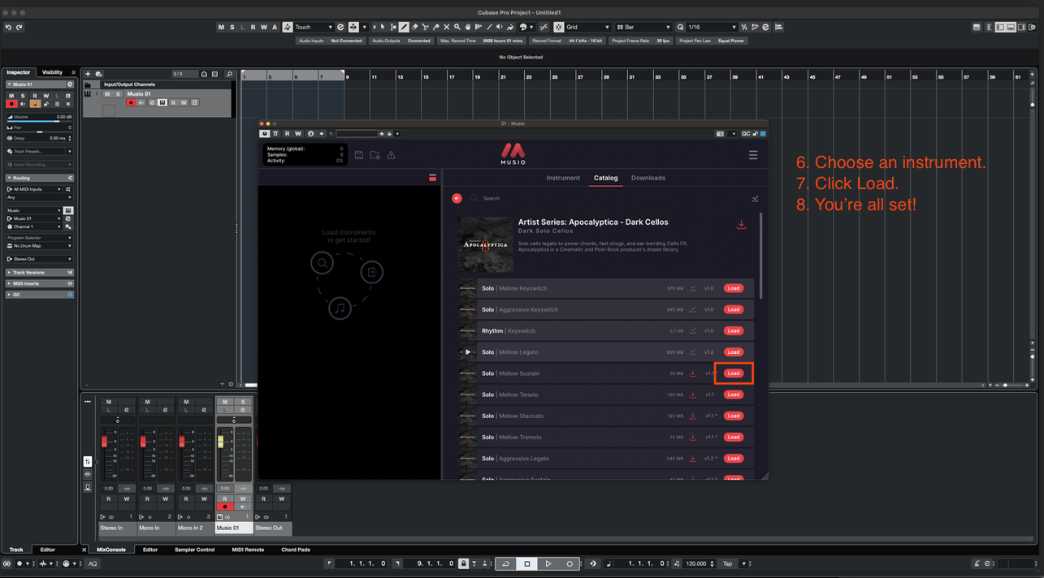Select the Erase tool in the toolbar
The width and height of the screenshot is (1044, 578).
pos(414,28)
